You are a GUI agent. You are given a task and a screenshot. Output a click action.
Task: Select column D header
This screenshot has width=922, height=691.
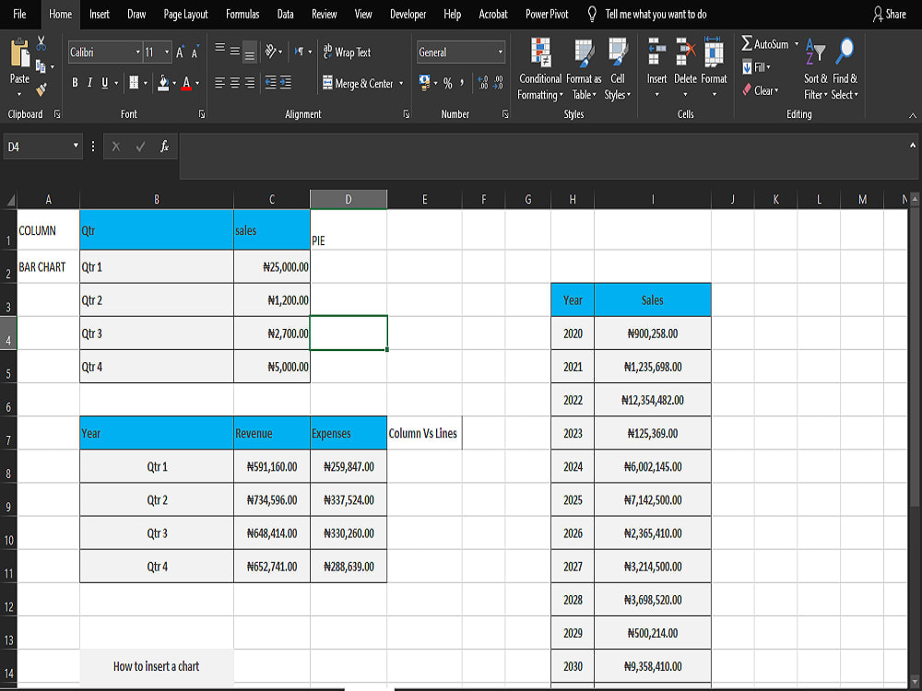coord(349,199)
